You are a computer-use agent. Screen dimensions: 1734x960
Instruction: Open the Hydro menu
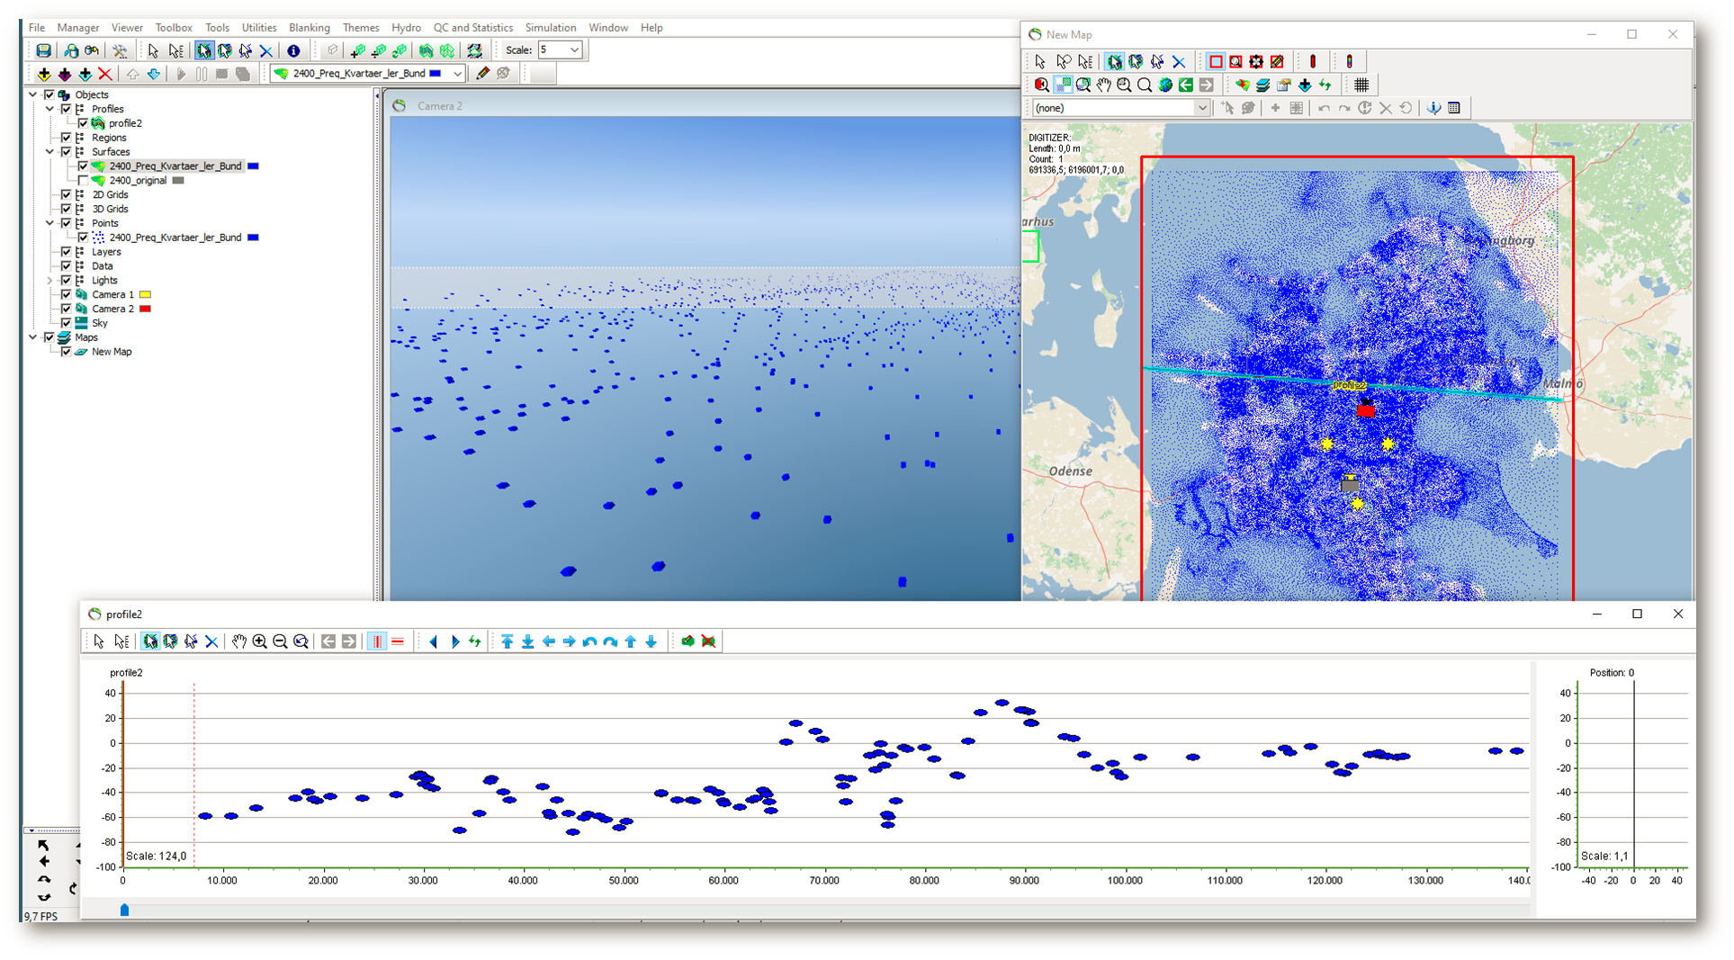tap(406, 28)
